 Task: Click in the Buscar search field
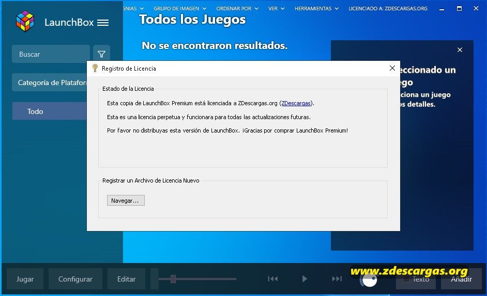(51, 54)
